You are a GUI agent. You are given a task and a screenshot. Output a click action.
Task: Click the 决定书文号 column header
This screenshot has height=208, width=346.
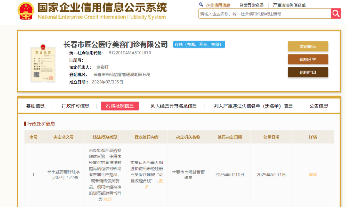pyautogui.click(x=63, y=137)
